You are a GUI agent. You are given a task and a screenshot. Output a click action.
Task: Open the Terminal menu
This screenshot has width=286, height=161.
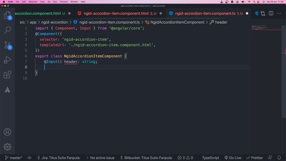click(x=63, y=2)
